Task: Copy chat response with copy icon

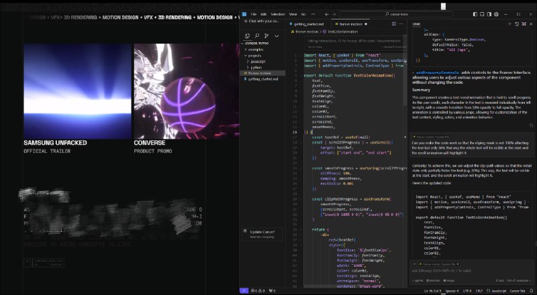Action: (531, 125)
